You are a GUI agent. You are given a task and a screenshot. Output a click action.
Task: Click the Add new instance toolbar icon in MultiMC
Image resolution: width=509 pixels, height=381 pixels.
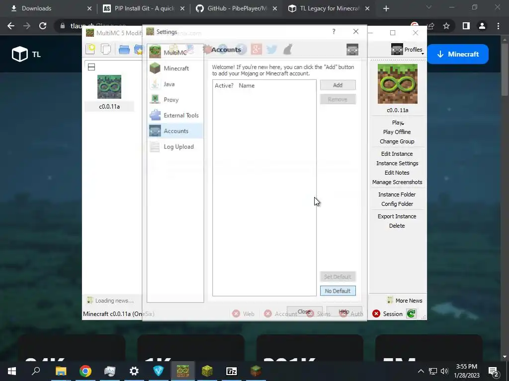click(x=90, y=49)
